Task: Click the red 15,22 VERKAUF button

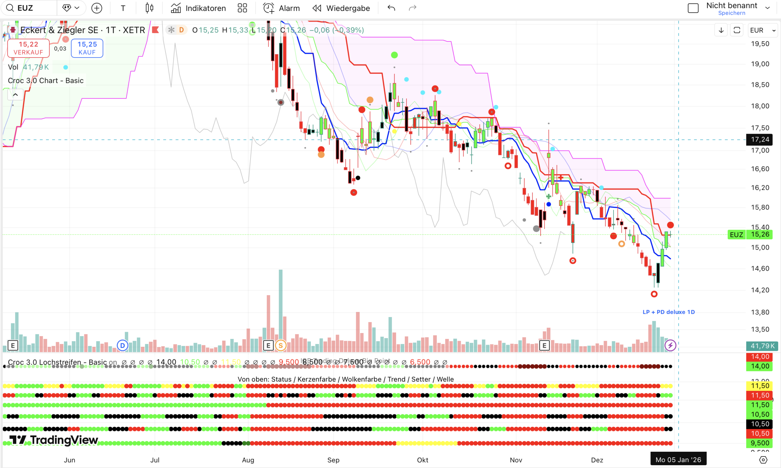Action: tap(28, 48)
